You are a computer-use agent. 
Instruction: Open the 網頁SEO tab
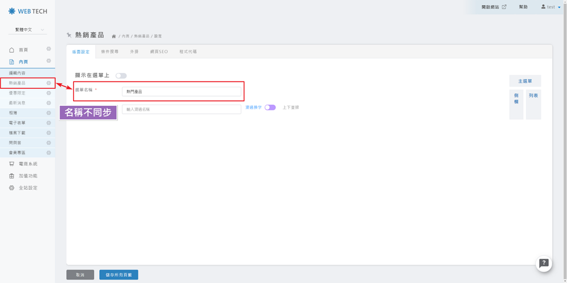click(159, 52)
